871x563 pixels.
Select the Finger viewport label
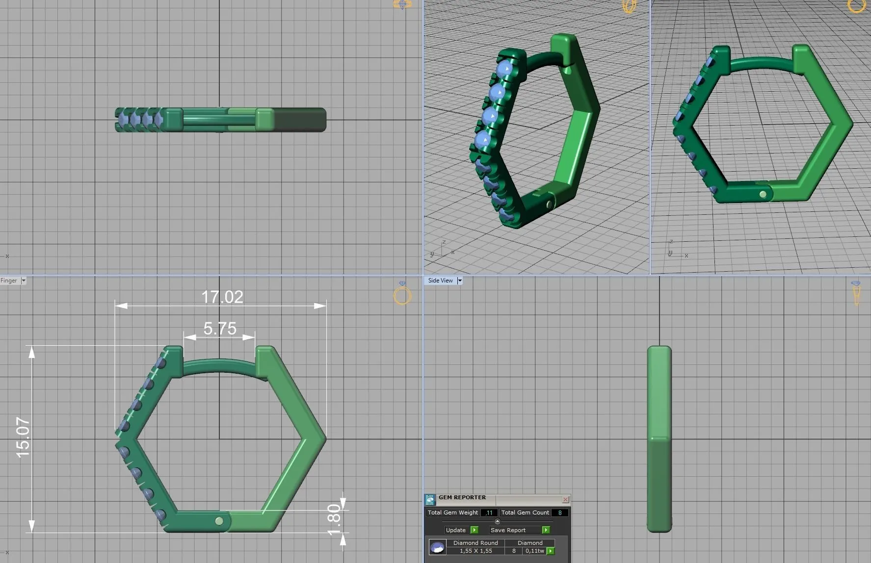[9, 281]
